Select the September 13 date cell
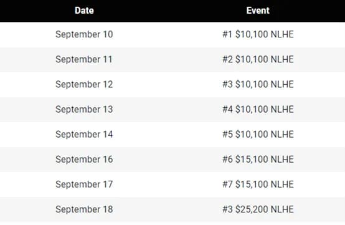Screen dimensions: 345x225 84,109
